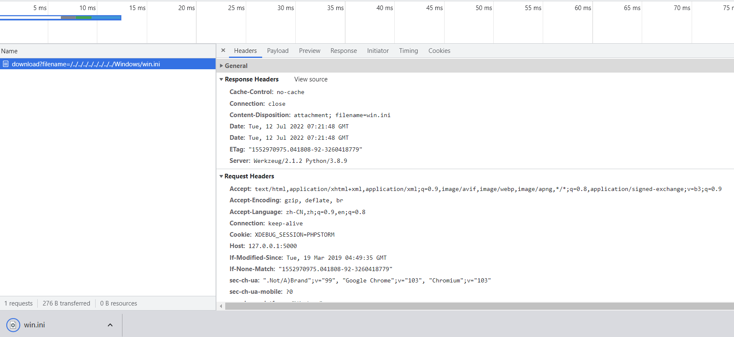Click the 50 ms timeline marker
The image size is (734, 337).
[x=484, y=8]
